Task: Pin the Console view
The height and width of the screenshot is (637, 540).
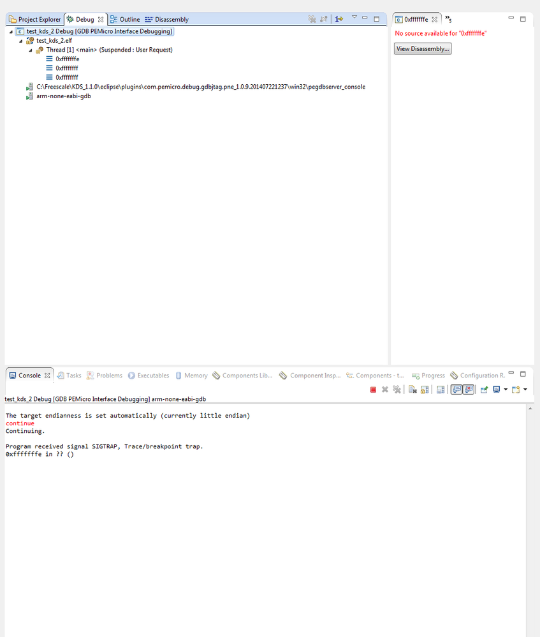Action: (483, 389)
